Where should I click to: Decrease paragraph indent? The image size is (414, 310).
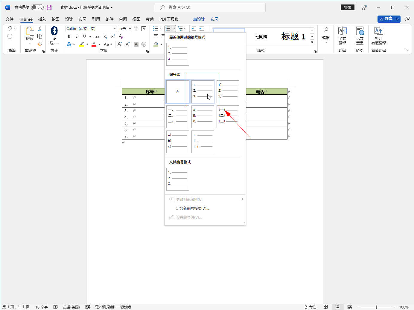pos(194,29)
